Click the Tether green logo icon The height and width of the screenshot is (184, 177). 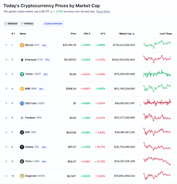[22, 74]
